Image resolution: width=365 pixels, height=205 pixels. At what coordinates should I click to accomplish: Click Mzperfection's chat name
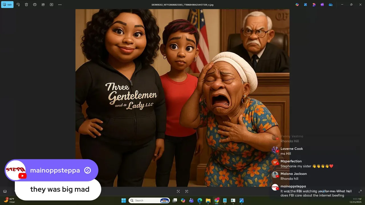pyautogui.click(x=291, y=161)
